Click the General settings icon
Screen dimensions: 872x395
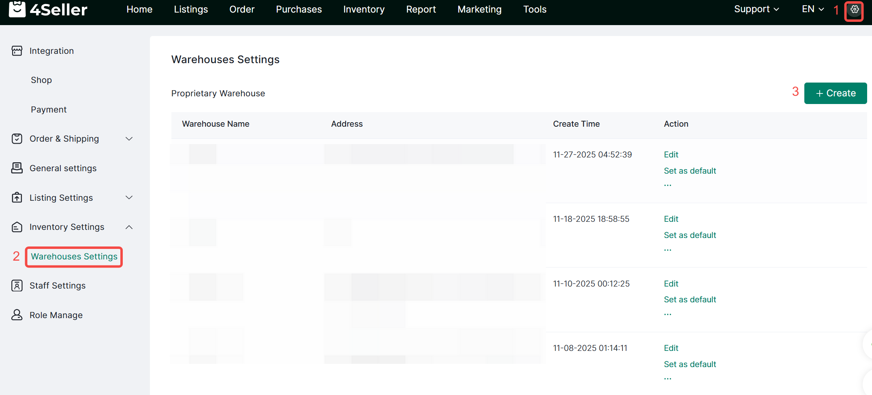17,168
